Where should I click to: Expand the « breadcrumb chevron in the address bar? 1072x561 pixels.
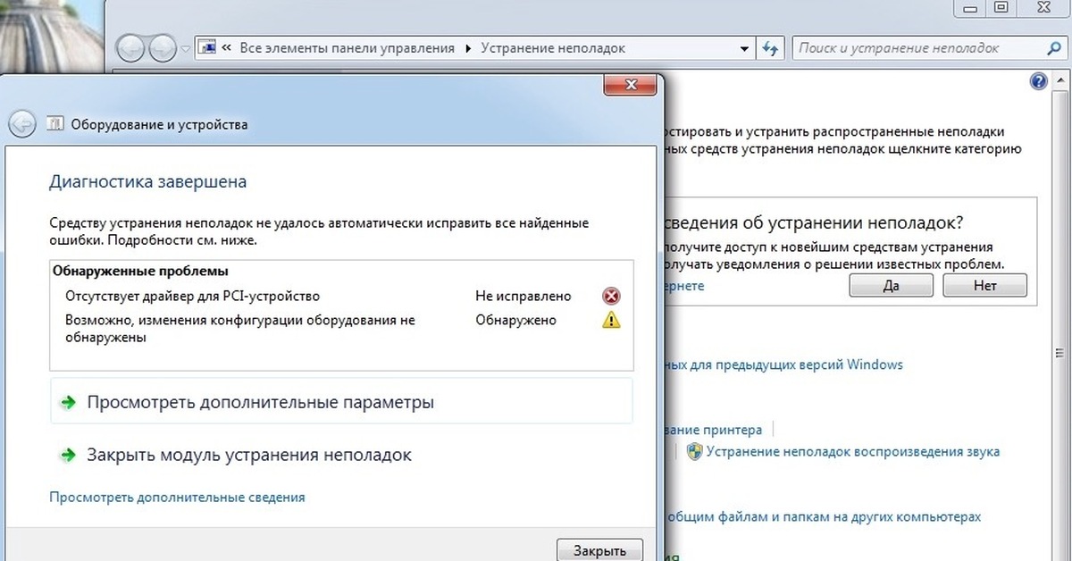tap(228, 48)
